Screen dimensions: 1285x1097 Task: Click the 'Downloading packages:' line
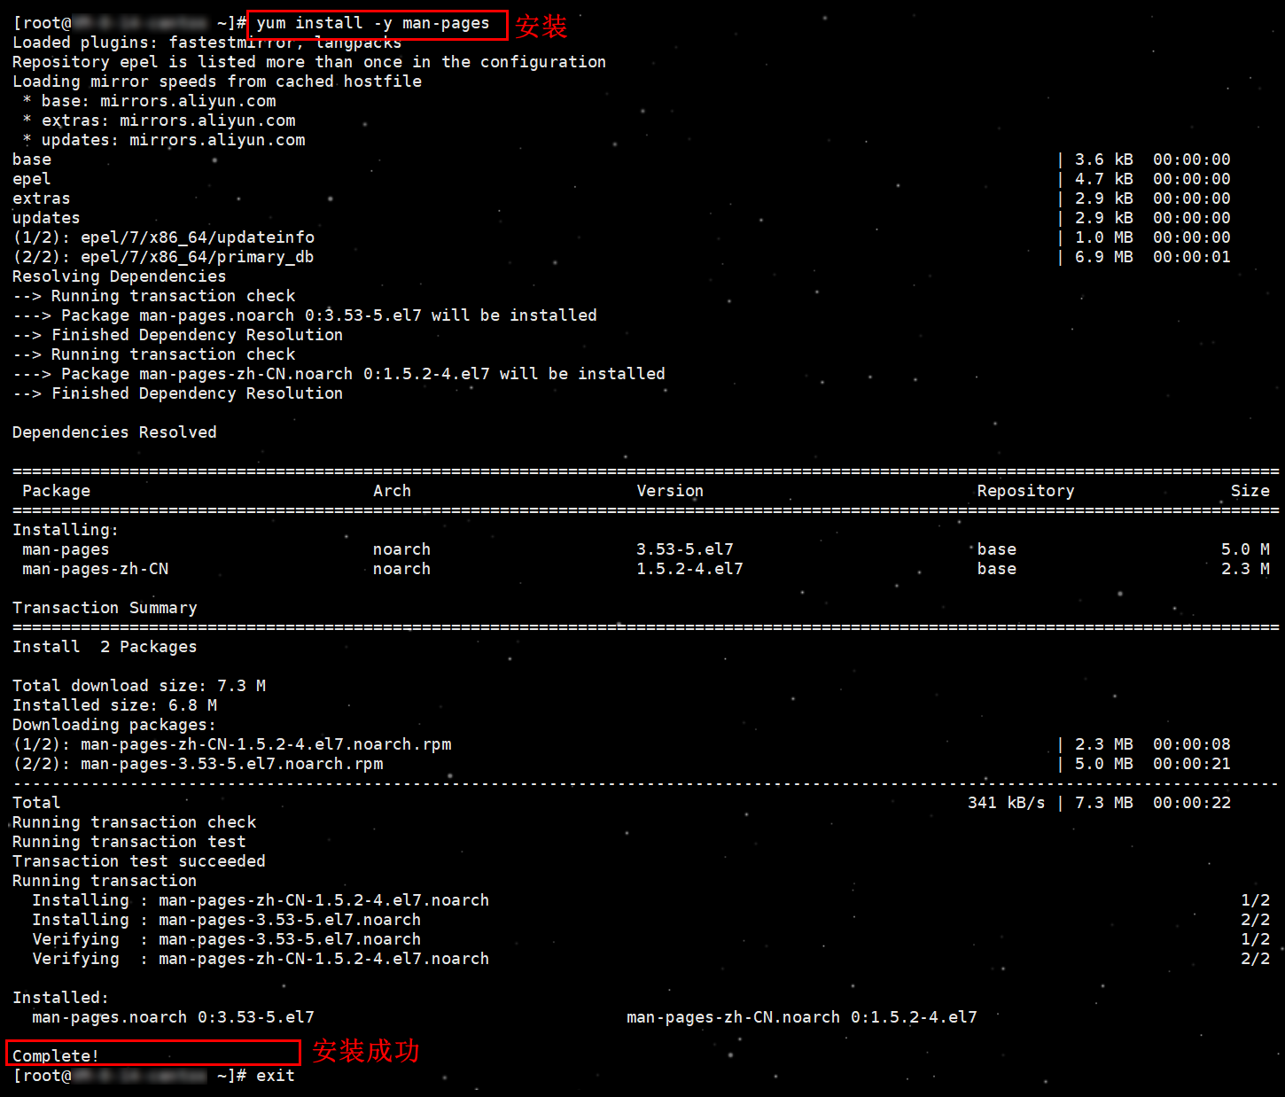click(x=114, y=725)
